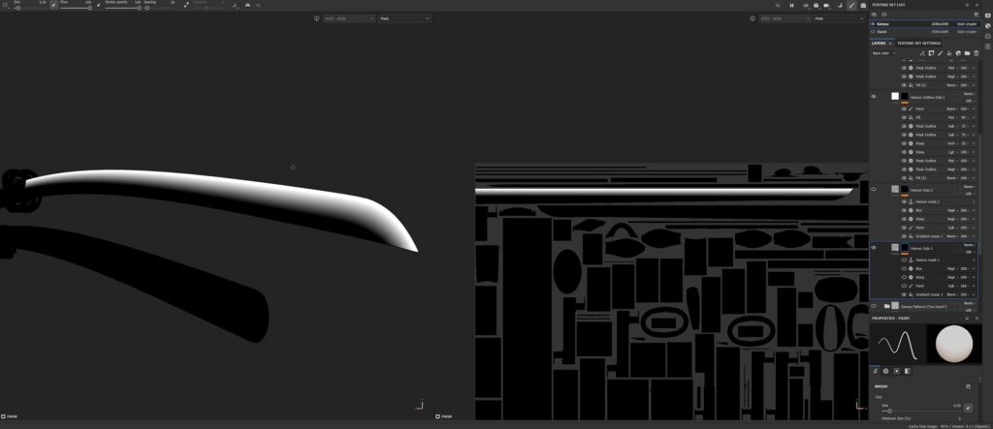Create a folder in the Layers panel

click(x=967, y=53)
